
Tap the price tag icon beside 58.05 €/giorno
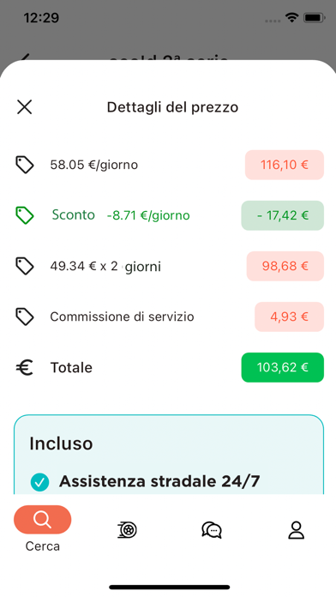25,165
